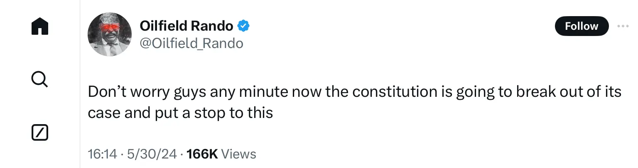Click the blue verified checkmark badge
Viewport: 638px width, 168px height.
point(243,26)
